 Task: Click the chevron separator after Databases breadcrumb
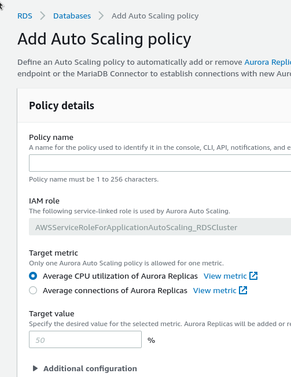(101, 16)
